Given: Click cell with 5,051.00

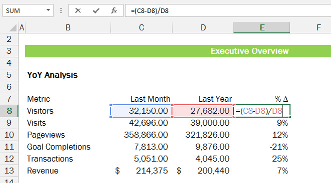Looking at the screenshot, I should tap(141, 159).
